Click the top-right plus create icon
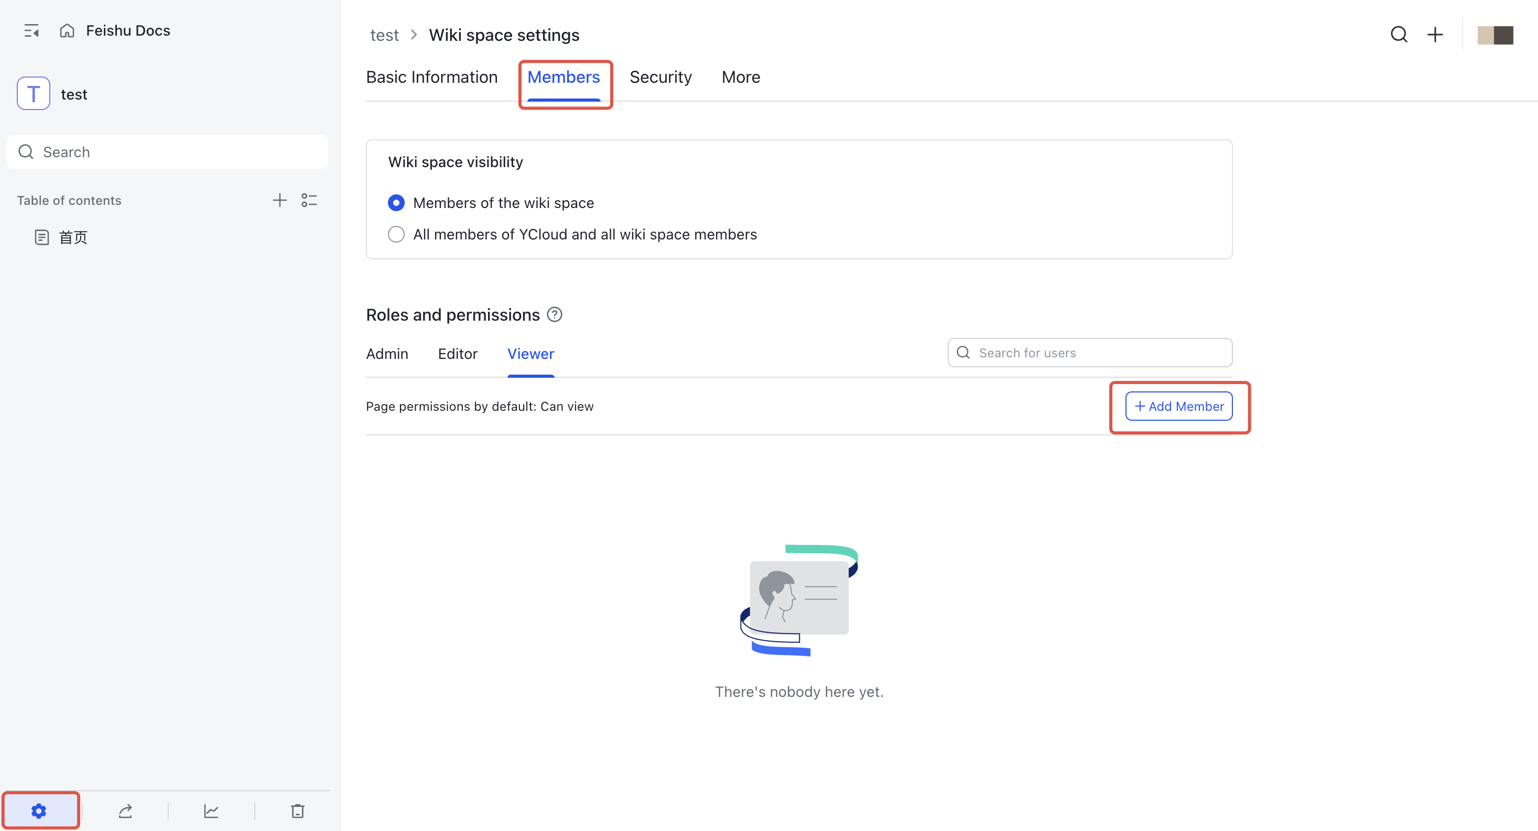 [1435, 35]
